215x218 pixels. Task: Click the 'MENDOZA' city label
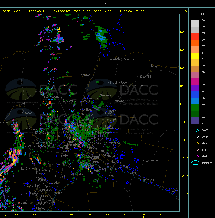(x=63, y=132)
